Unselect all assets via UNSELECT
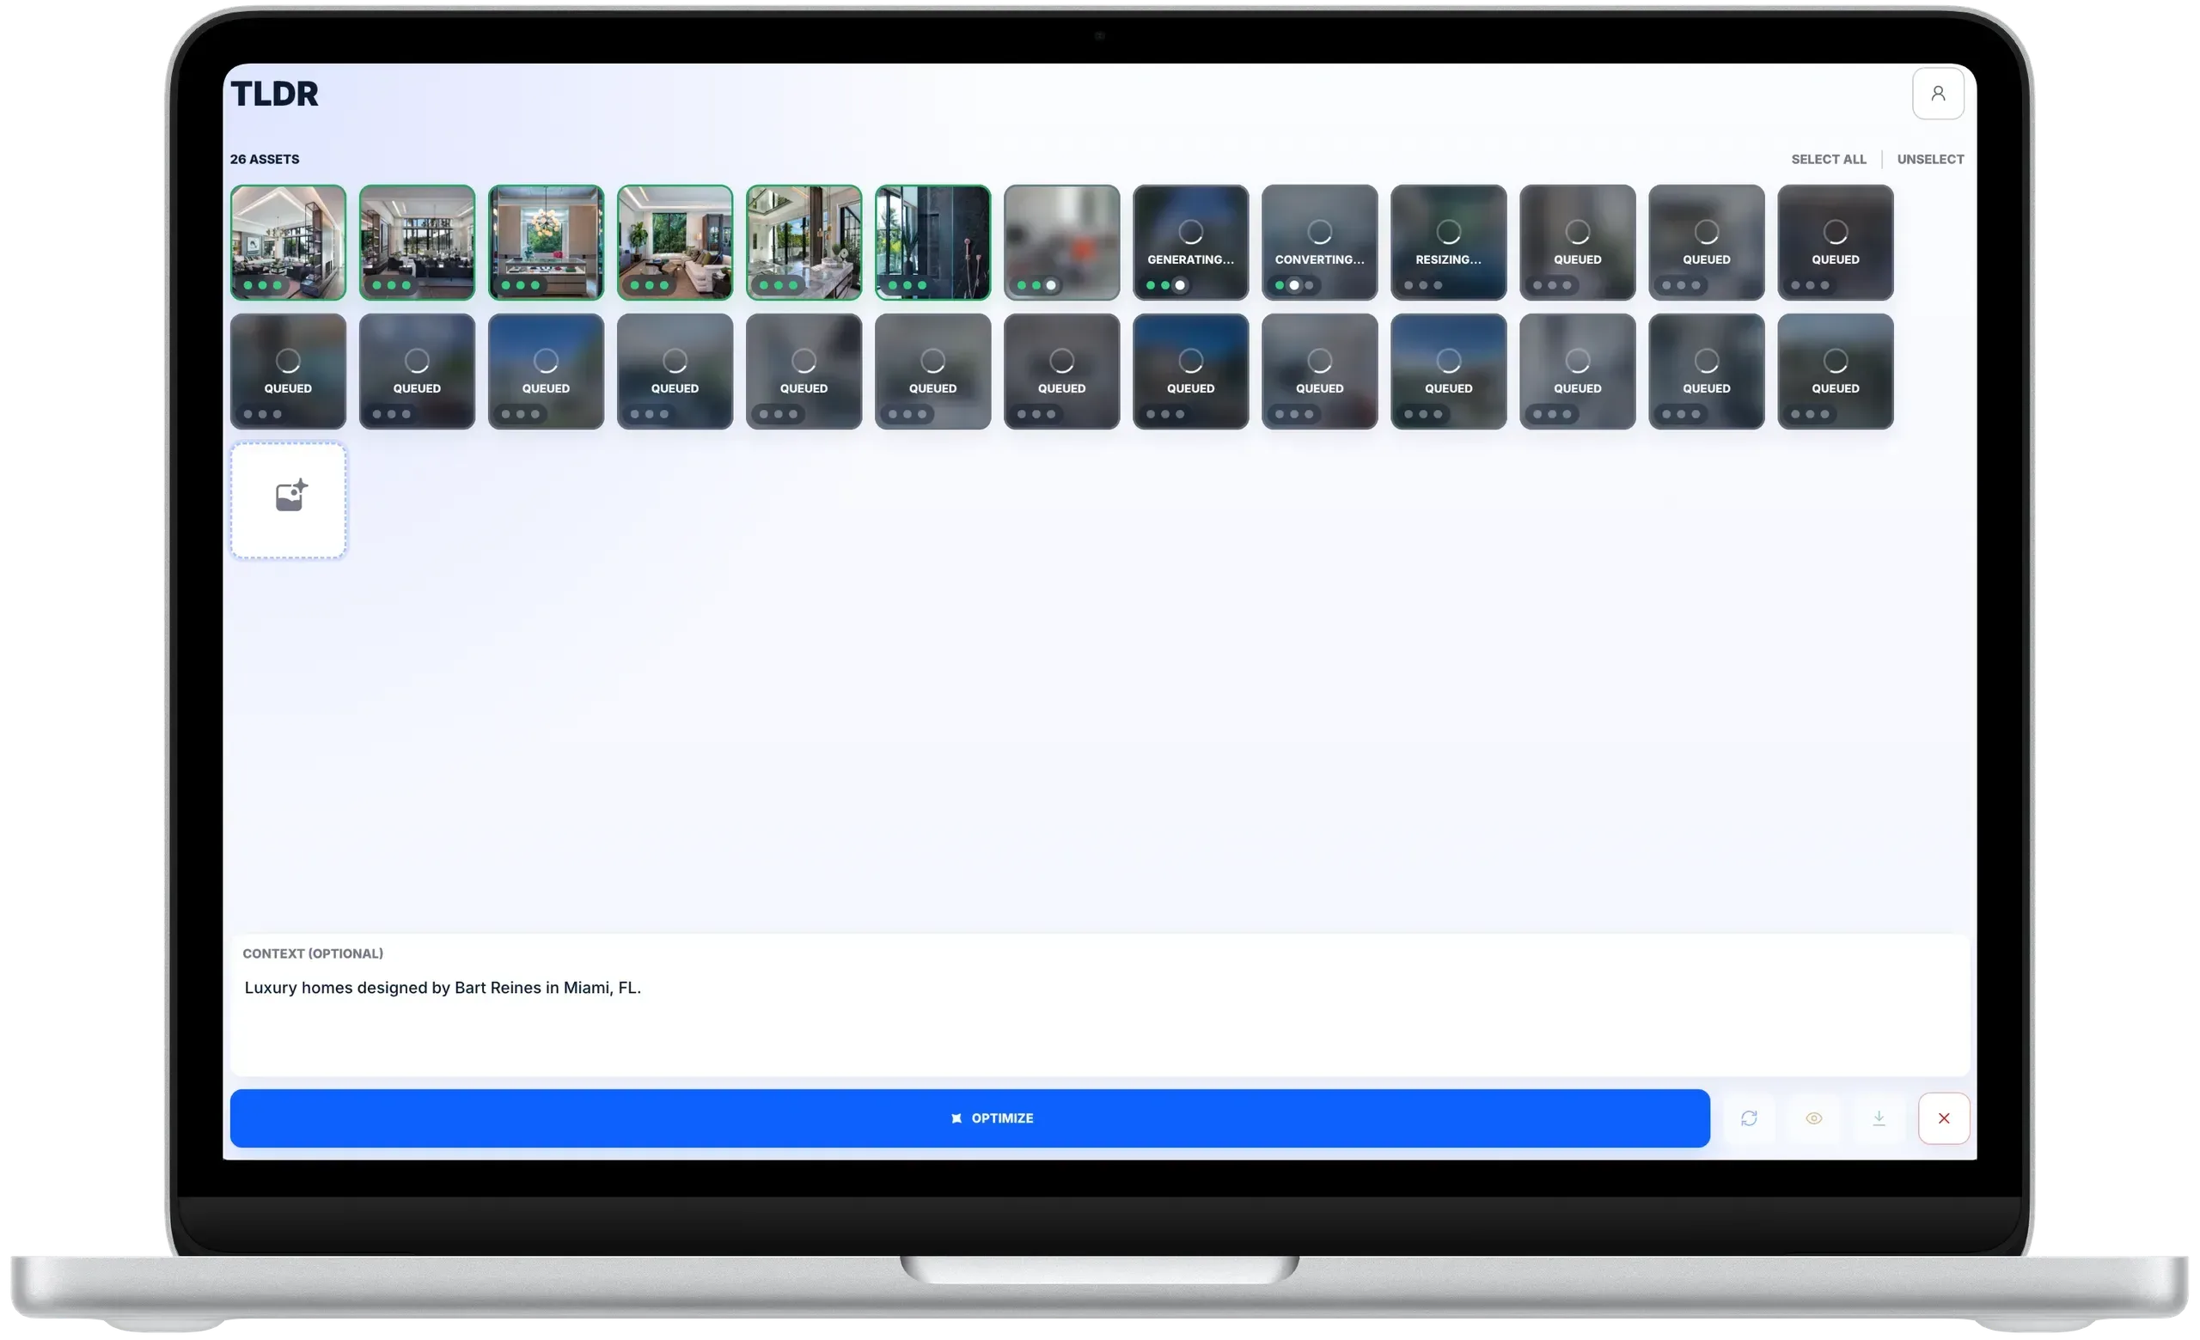The image size is (2200, 1340). (1930, 159)
